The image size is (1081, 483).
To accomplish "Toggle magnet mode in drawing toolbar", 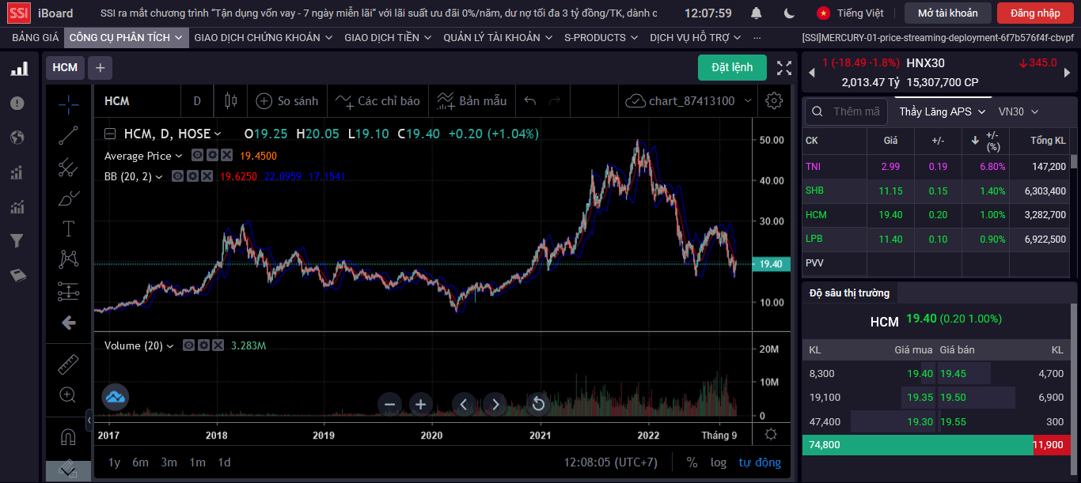I will tap(69, 436).
